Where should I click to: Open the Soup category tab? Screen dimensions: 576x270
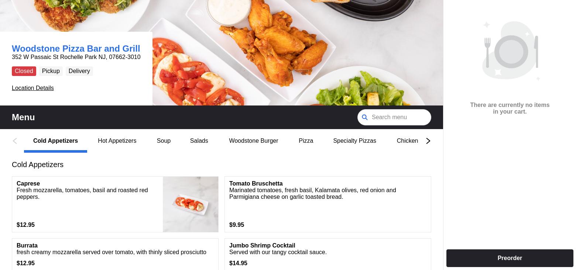(x=164, y=141)
